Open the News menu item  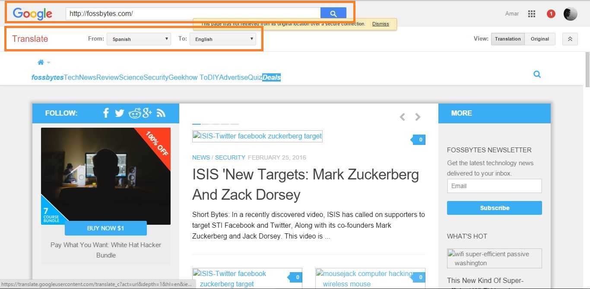point(88,77)
